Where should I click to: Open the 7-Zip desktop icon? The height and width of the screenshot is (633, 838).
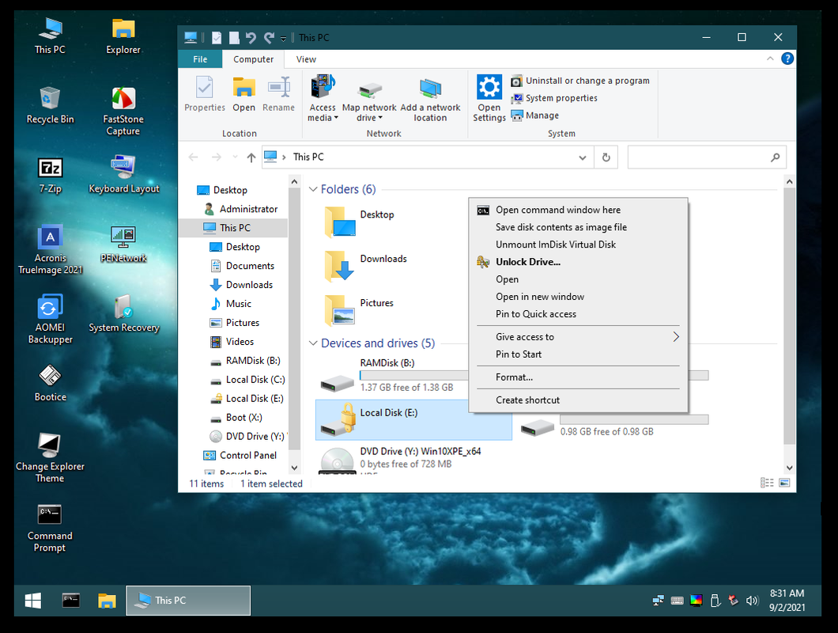(51, 175)
